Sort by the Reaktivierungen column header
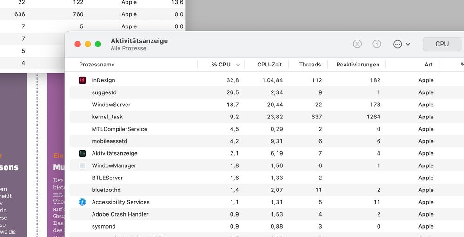The width and height of the screenshot is (464, 237). point(358,65)
